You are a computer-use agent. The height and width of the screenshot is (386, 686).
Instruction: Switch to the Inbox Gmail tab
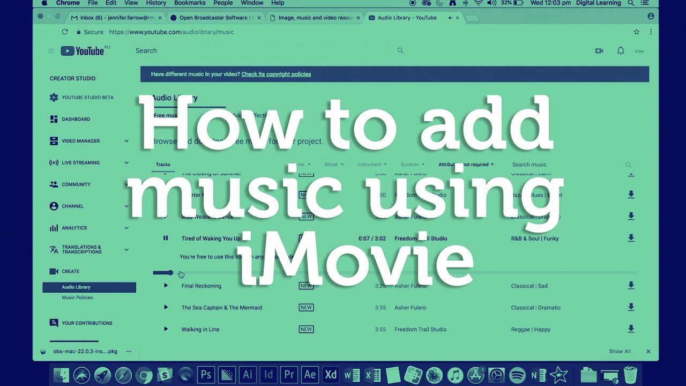116,18
